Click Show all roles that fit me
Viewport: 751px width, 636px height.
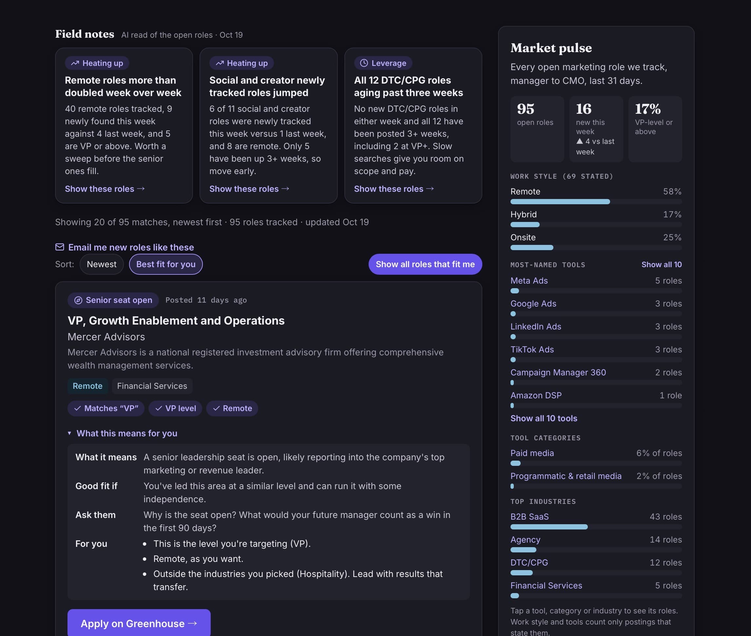coord(425,264)
